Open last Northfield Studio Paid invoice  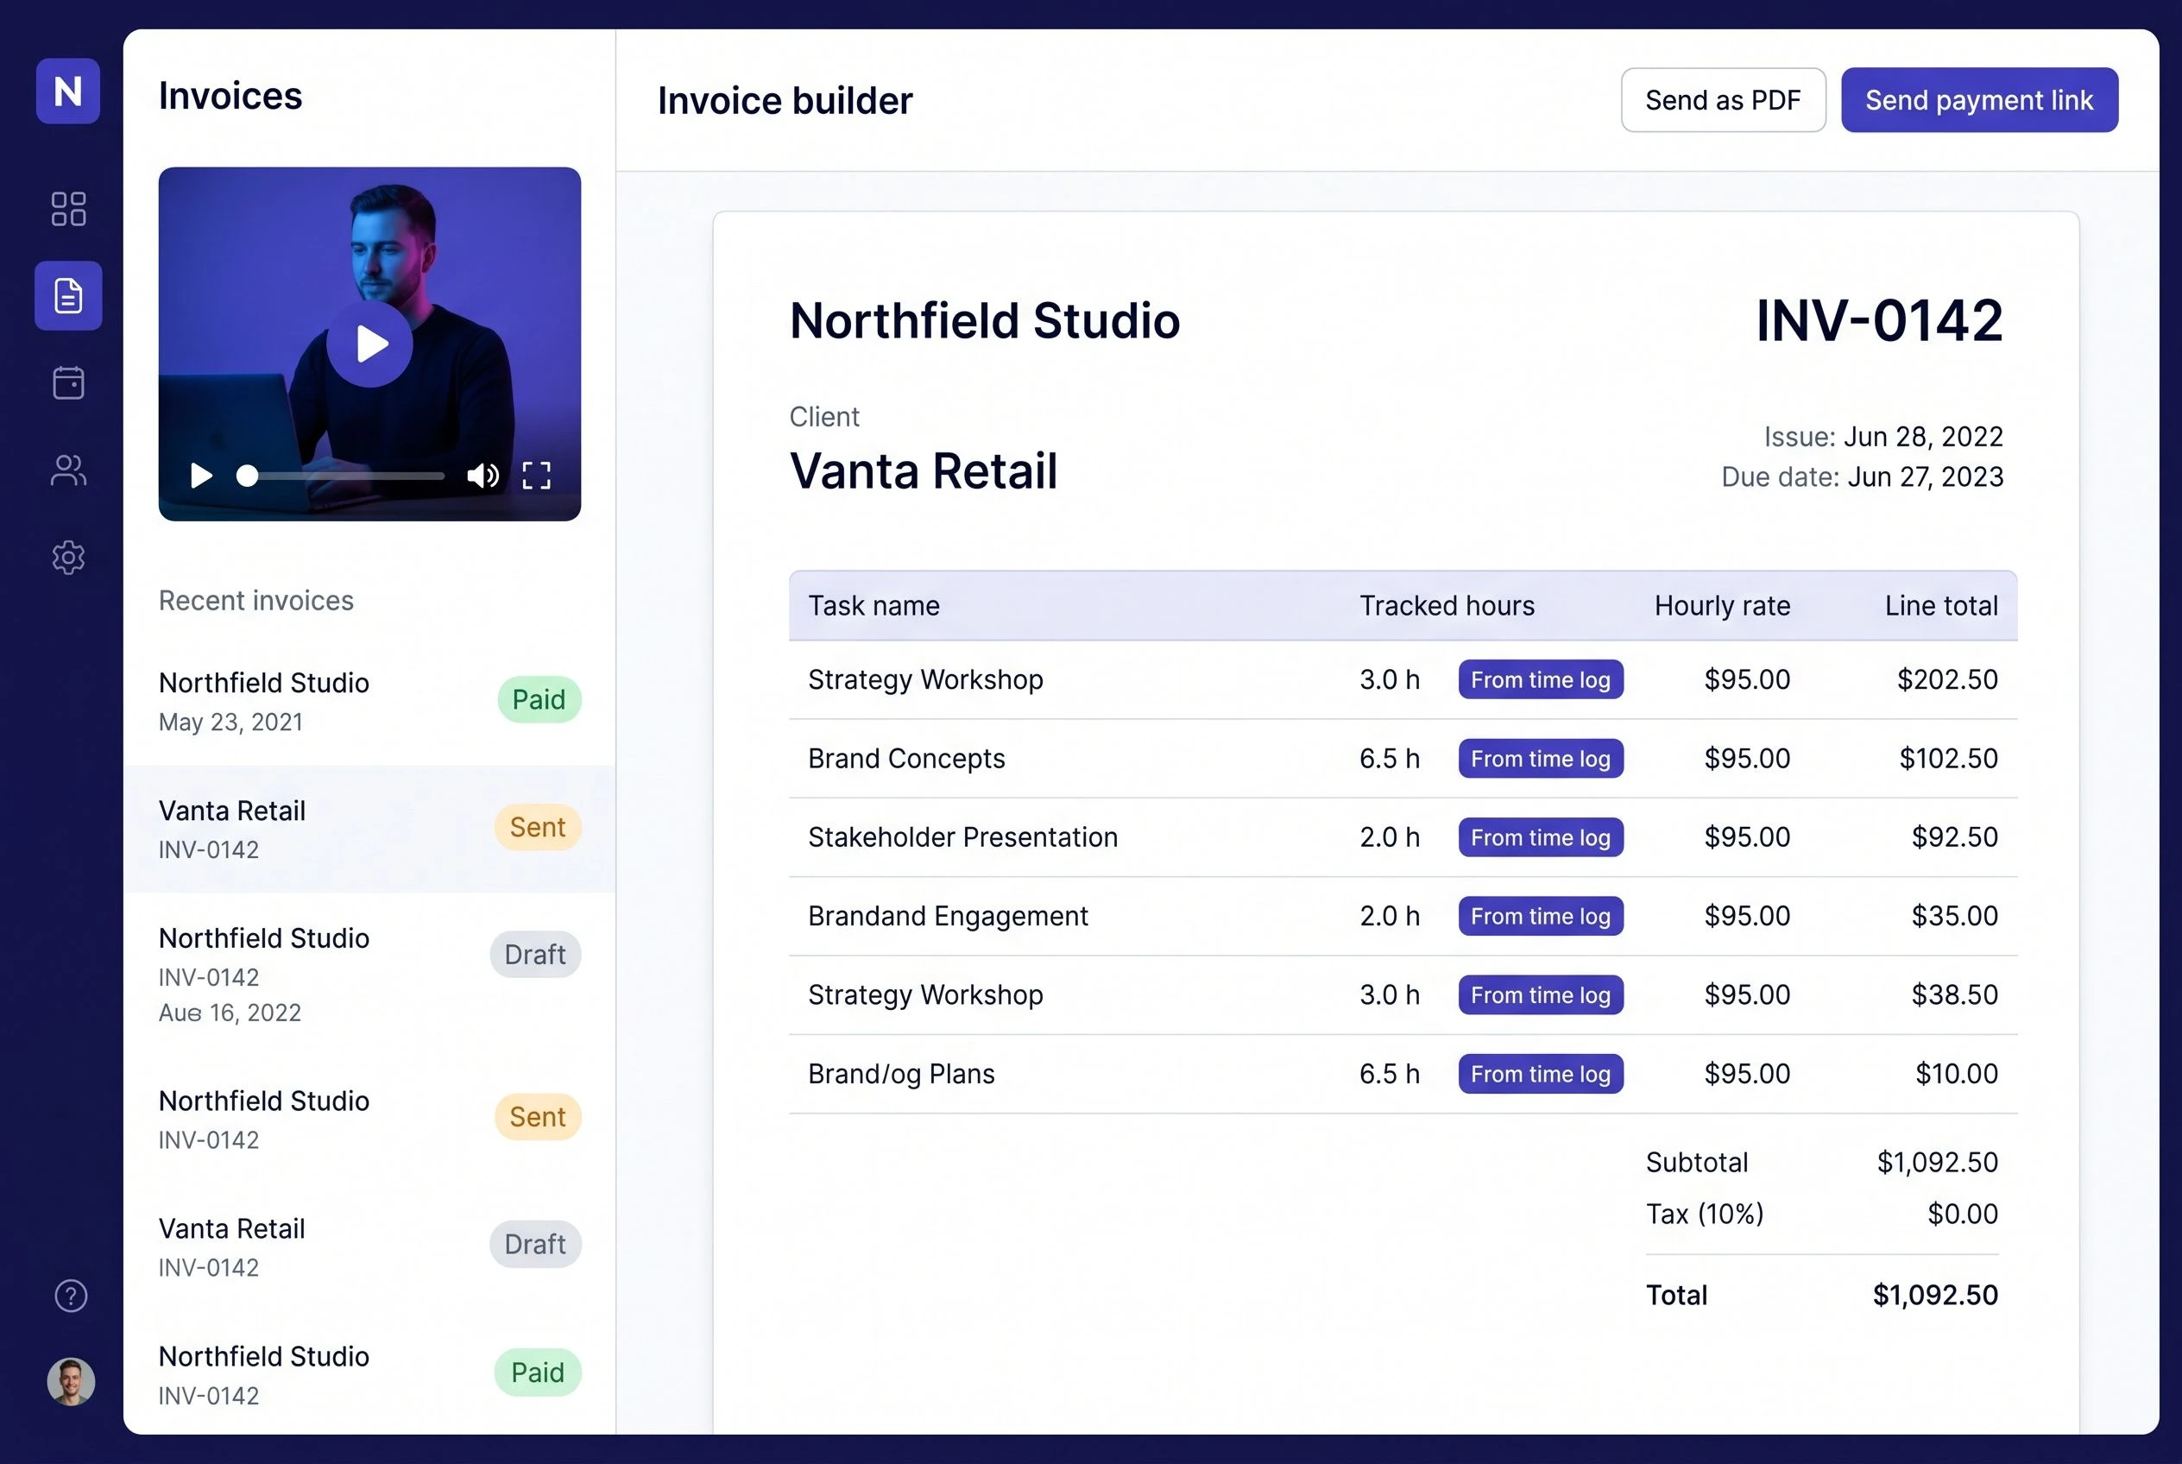(x=369, y=1373)
